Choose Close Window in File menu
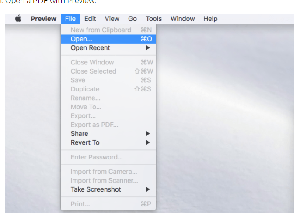The width and height of the screenshot is (300, 213). coord(108,62)
